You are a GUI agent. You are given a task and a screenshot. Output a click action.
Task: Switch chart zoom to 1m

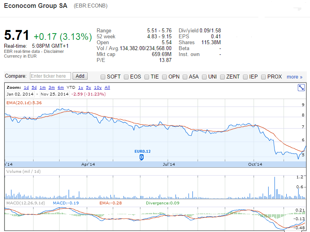pos(43,88)
